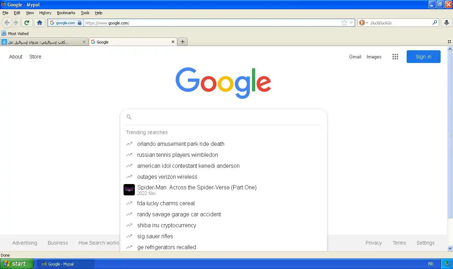The width and height of the screenshot is (453, 269).
Task: Open the Advertising footer link
Action: (25, 243)
